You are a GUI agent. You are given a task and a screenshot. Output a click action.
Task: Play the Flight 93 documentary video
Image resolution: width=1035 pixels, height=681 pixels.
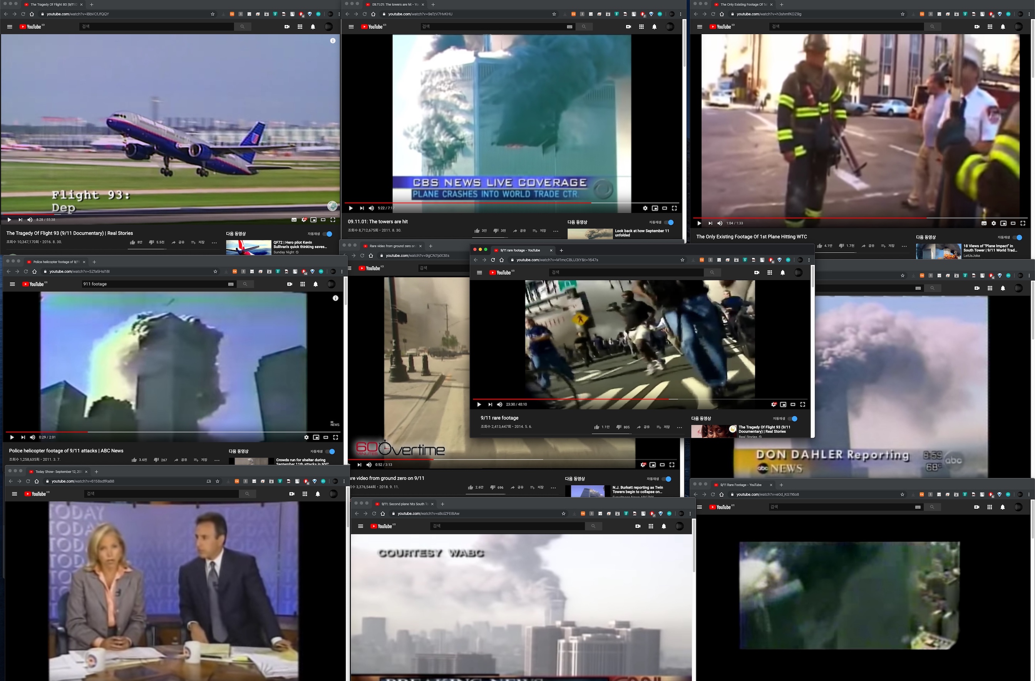point(9,220)
